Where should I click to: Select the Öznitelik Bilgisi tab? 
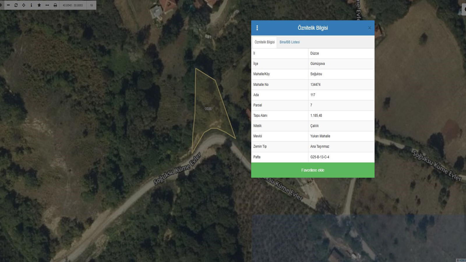coord(264,42)
